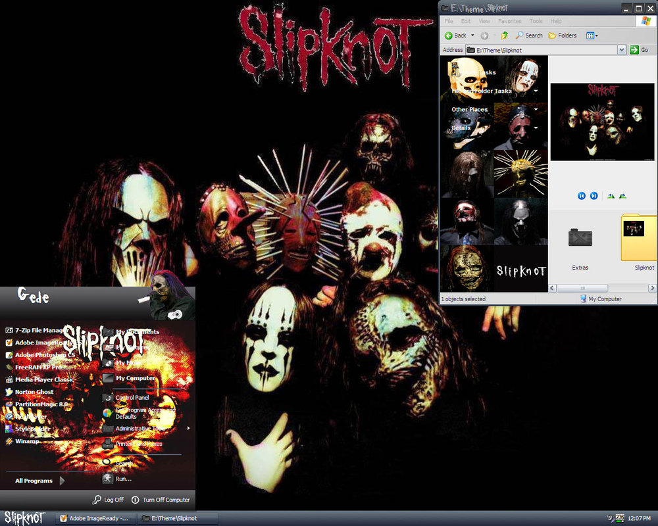Open Norton Ghost from Start menu

click(x=34, y=392)
